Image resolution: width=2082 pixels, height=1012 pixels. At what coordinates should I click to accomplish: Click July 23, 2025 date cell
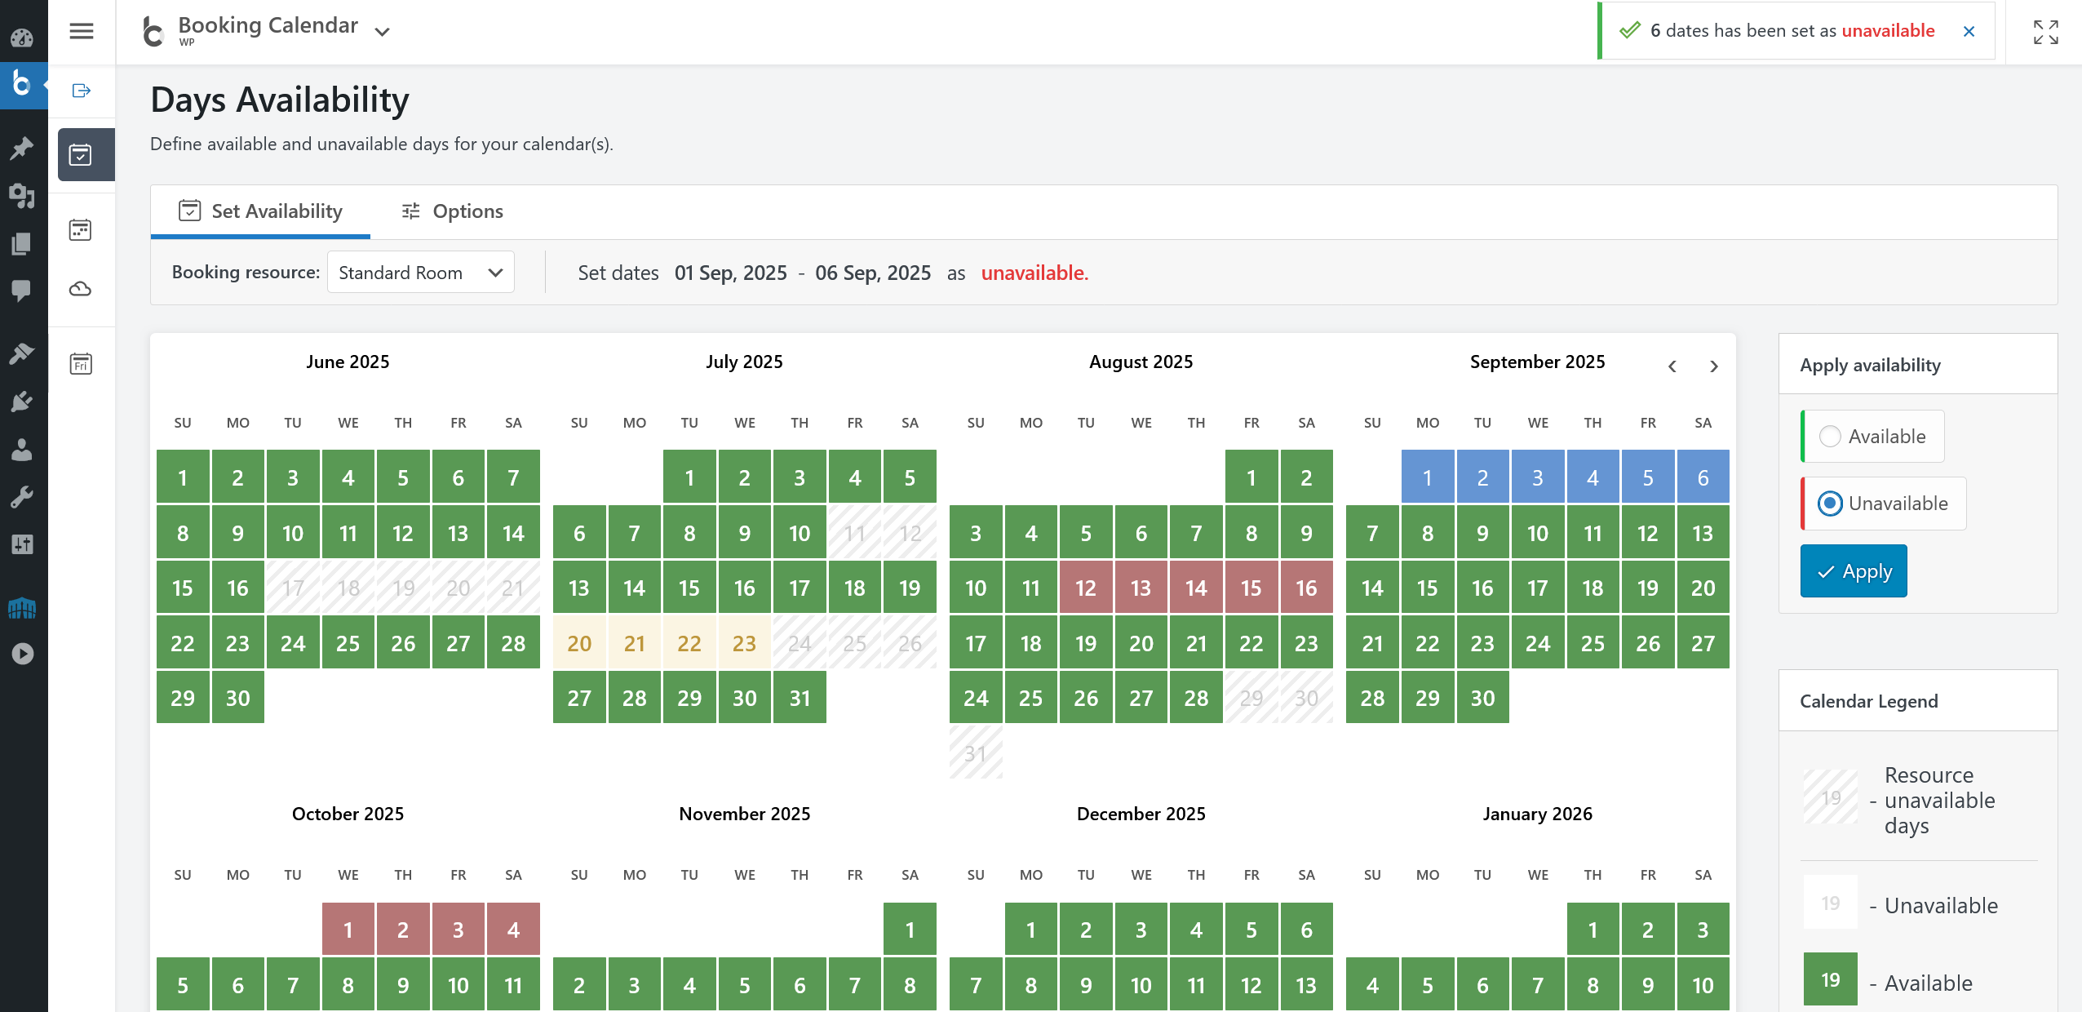(x=744, y=643)
